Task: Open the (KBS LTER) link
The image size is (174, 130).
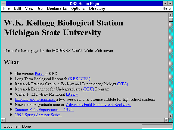Action: tap(79, 79)
